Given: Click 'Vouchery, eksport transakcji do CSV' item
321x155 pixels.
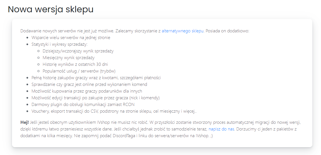Looking at the screenshot, I should point(114,111).
